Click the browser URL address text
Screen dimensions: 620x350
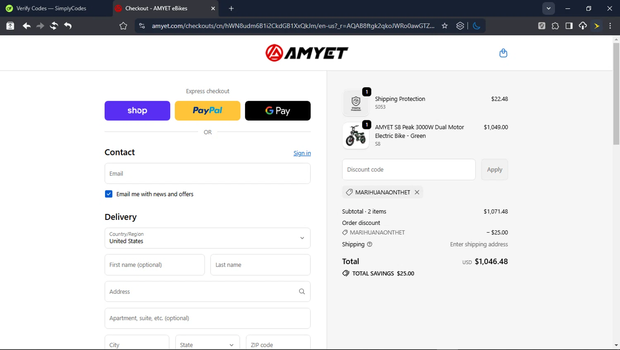[x=293, y=26]
